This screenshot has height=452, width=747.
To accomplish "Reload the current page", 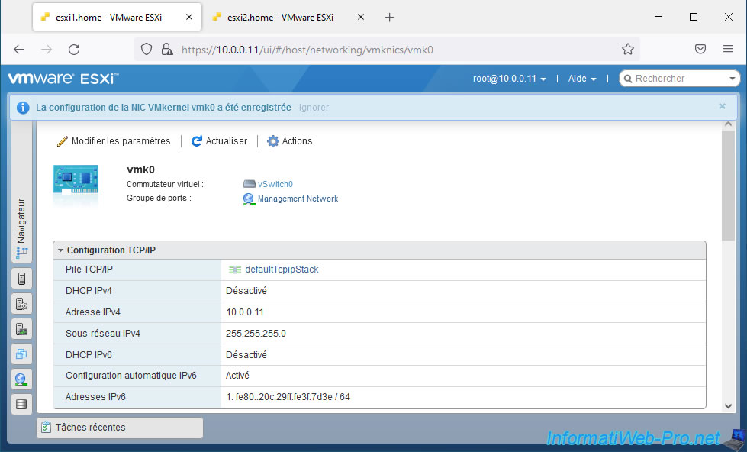I will [x=74, y=49].
